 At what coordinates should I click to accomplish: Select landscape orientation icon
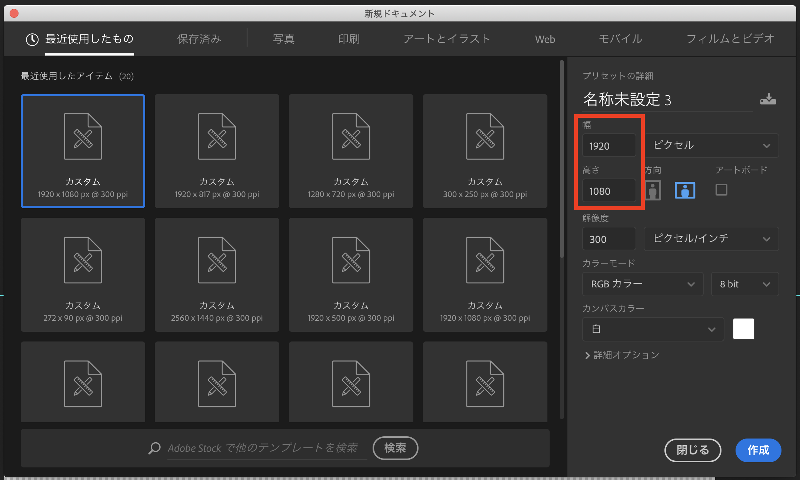[x=685, y=190]
